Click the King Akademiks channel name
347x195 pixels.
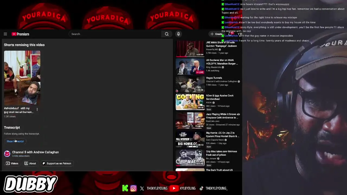coord(214,67)
